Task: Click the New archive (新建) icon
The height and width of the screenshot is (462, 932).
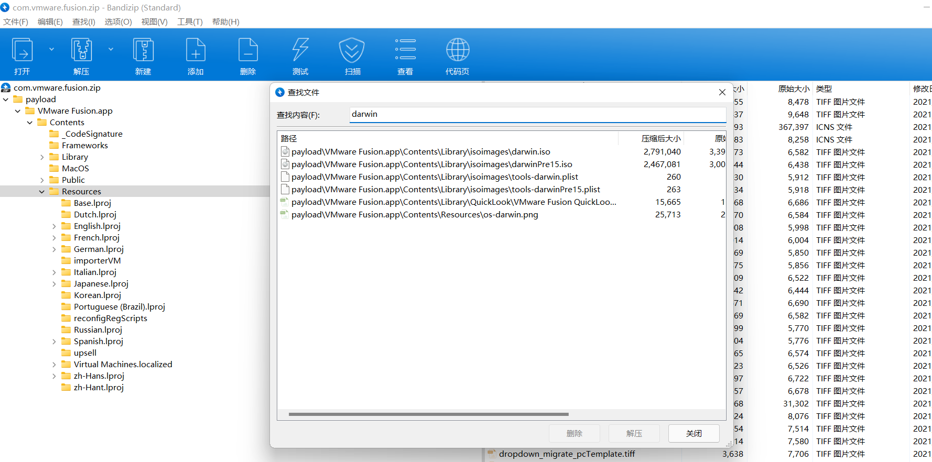Action: tap(143, 51)
